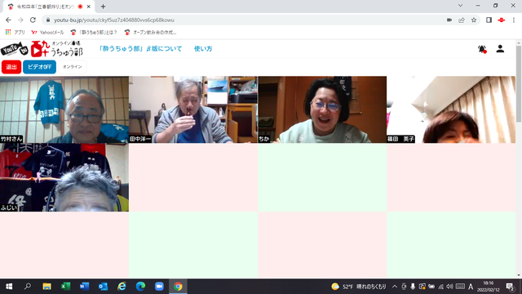522x294 pixels.
Task: Open the volume speaker tray icon
Action: pos(449,287)
